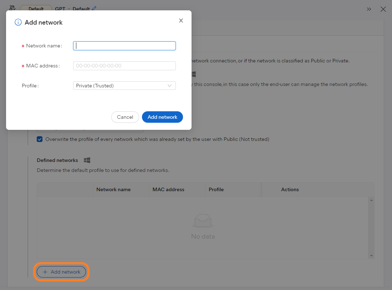Click the circled Add network button below the table
Viewport: 392px width, 290px height.
[x=61, y=272]
